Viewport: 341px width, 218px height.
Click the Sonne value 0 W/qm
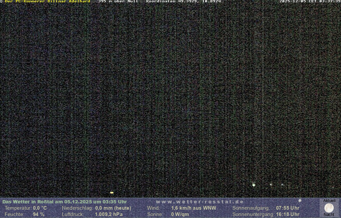coord(180,214)
